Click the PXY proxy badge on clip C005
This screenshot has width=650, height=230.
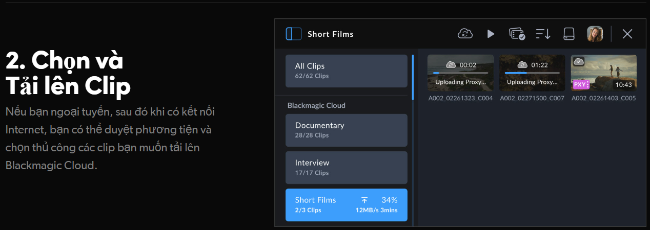point(581,84)
